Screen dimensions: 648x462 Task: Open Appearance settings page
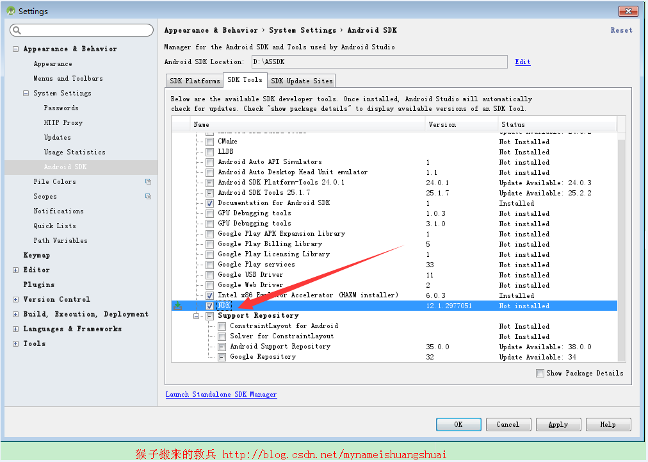[53, 63]
